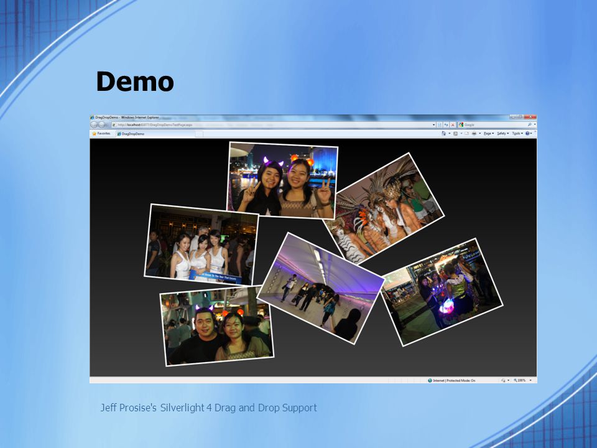The height and width of the screenshot is (448, 597).
Task: Click photo of three women in white dresses
Action: 201,245
